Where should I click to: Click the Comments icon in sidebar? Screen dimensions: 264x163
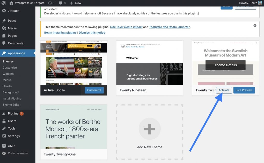point(4,43)
